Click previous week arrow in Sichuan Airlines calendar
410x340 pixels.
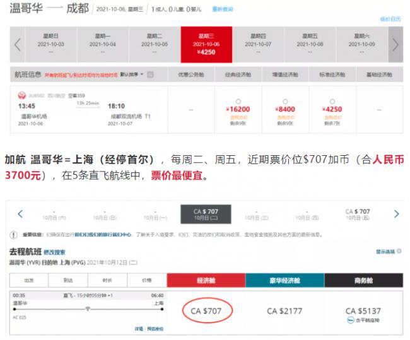[18, 44]
